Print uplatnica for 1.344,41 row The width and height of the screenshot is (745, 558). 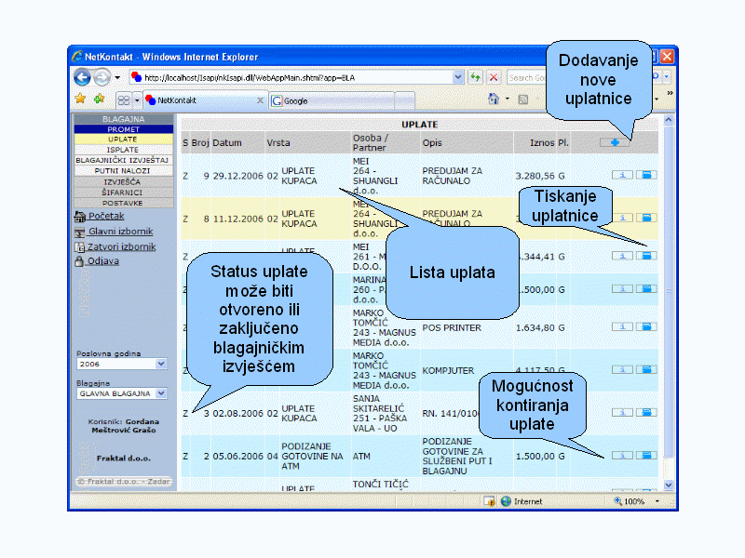coord(646,256)
